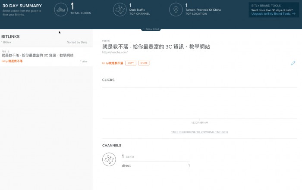Click the Top Channel network icon
302x190 pixels.
tap(120, 9)
